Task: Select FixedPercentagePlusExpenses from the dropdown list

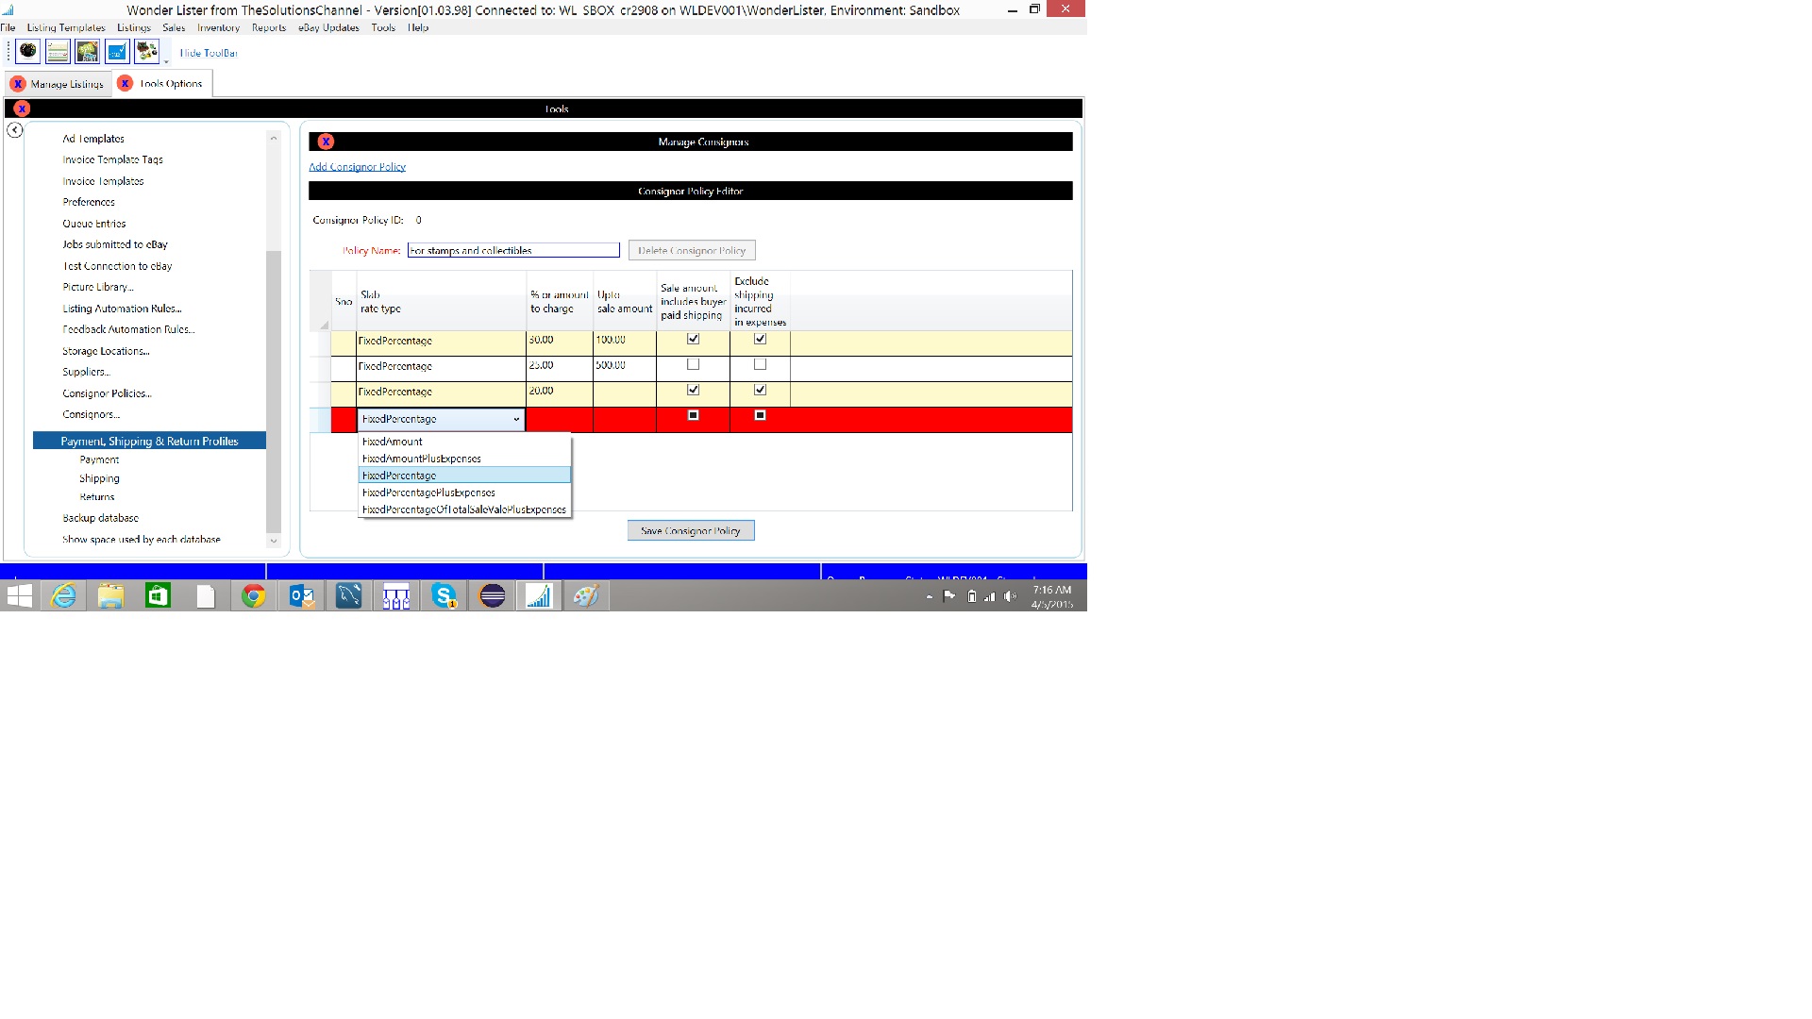Action: 464,493
